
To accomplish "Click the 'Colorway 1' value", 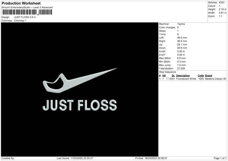I will click(x=20, y=21).
